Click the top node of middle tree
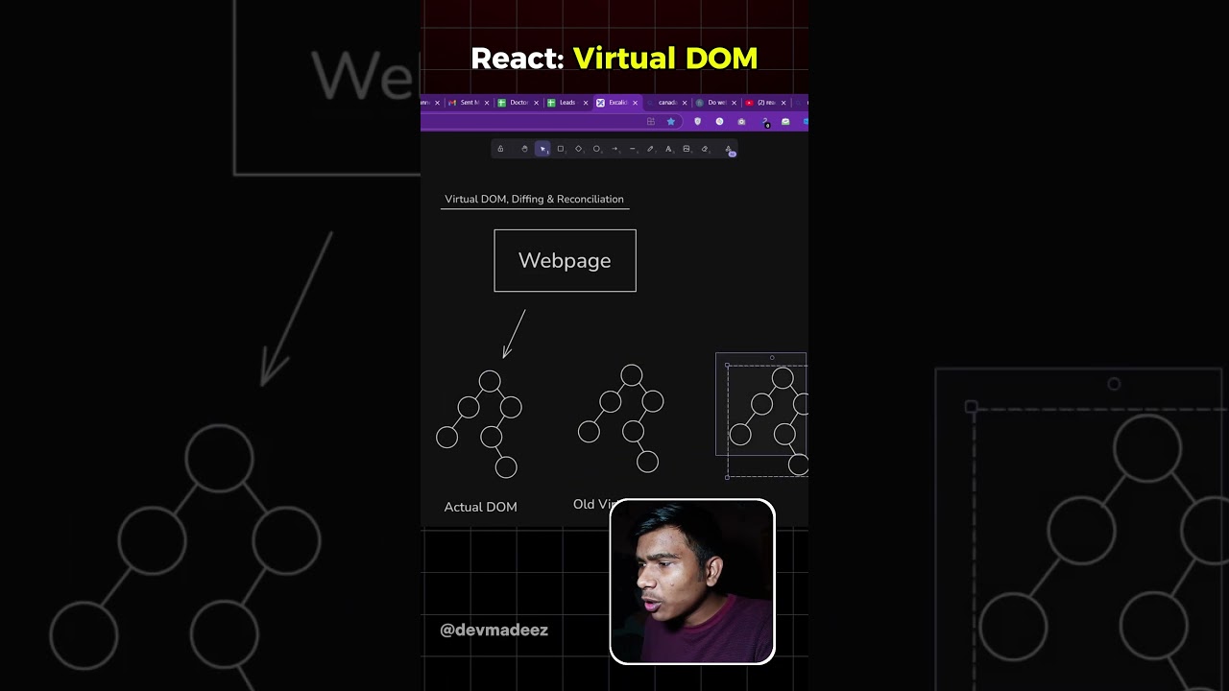Viewport: 1229px width, 691px height. coord(631,375)
